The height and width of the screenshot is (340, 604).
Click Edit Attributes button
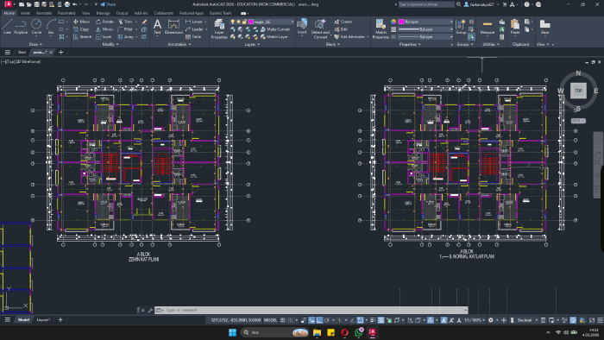(x=349, y=37)
